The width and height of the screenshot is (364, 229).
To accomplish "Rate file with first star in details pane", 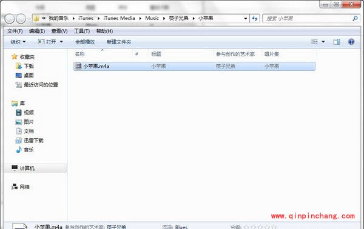I will click(x=247, y=227).
